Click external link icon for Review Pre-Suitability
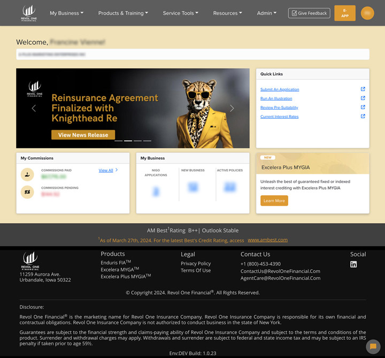The width and height of the screenshot is (385, 358). click(x=363, y=108)
